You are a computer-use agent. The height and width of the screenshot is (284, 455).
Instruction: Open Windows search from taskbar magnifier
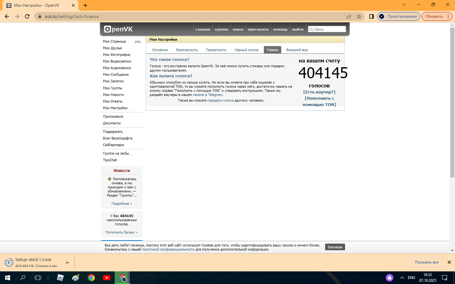[x=23, y=278]
